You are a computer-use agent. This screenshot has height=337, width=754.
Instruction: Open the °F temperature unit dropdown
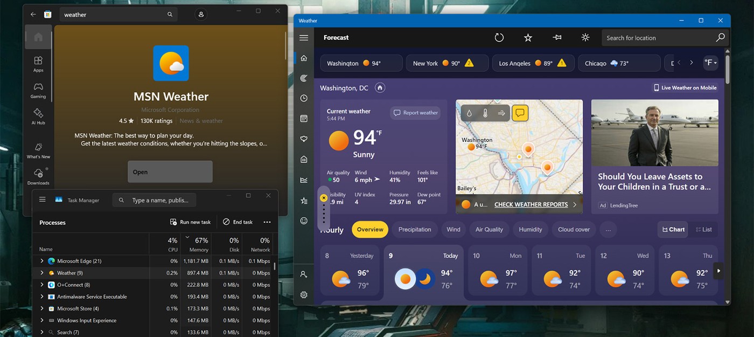(711, 63)
